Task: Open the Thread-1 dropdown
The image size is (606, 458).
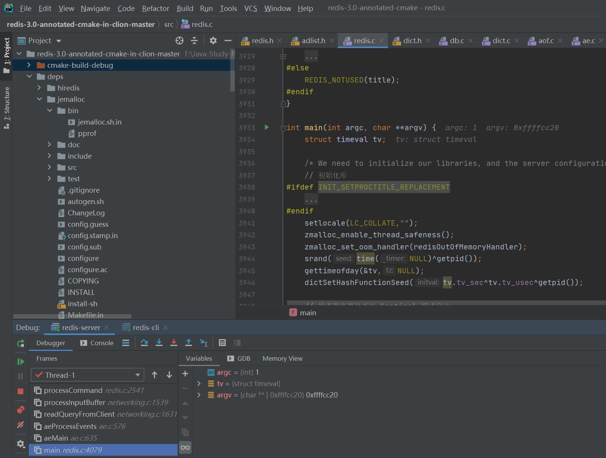Action: (x=87, y=375)
